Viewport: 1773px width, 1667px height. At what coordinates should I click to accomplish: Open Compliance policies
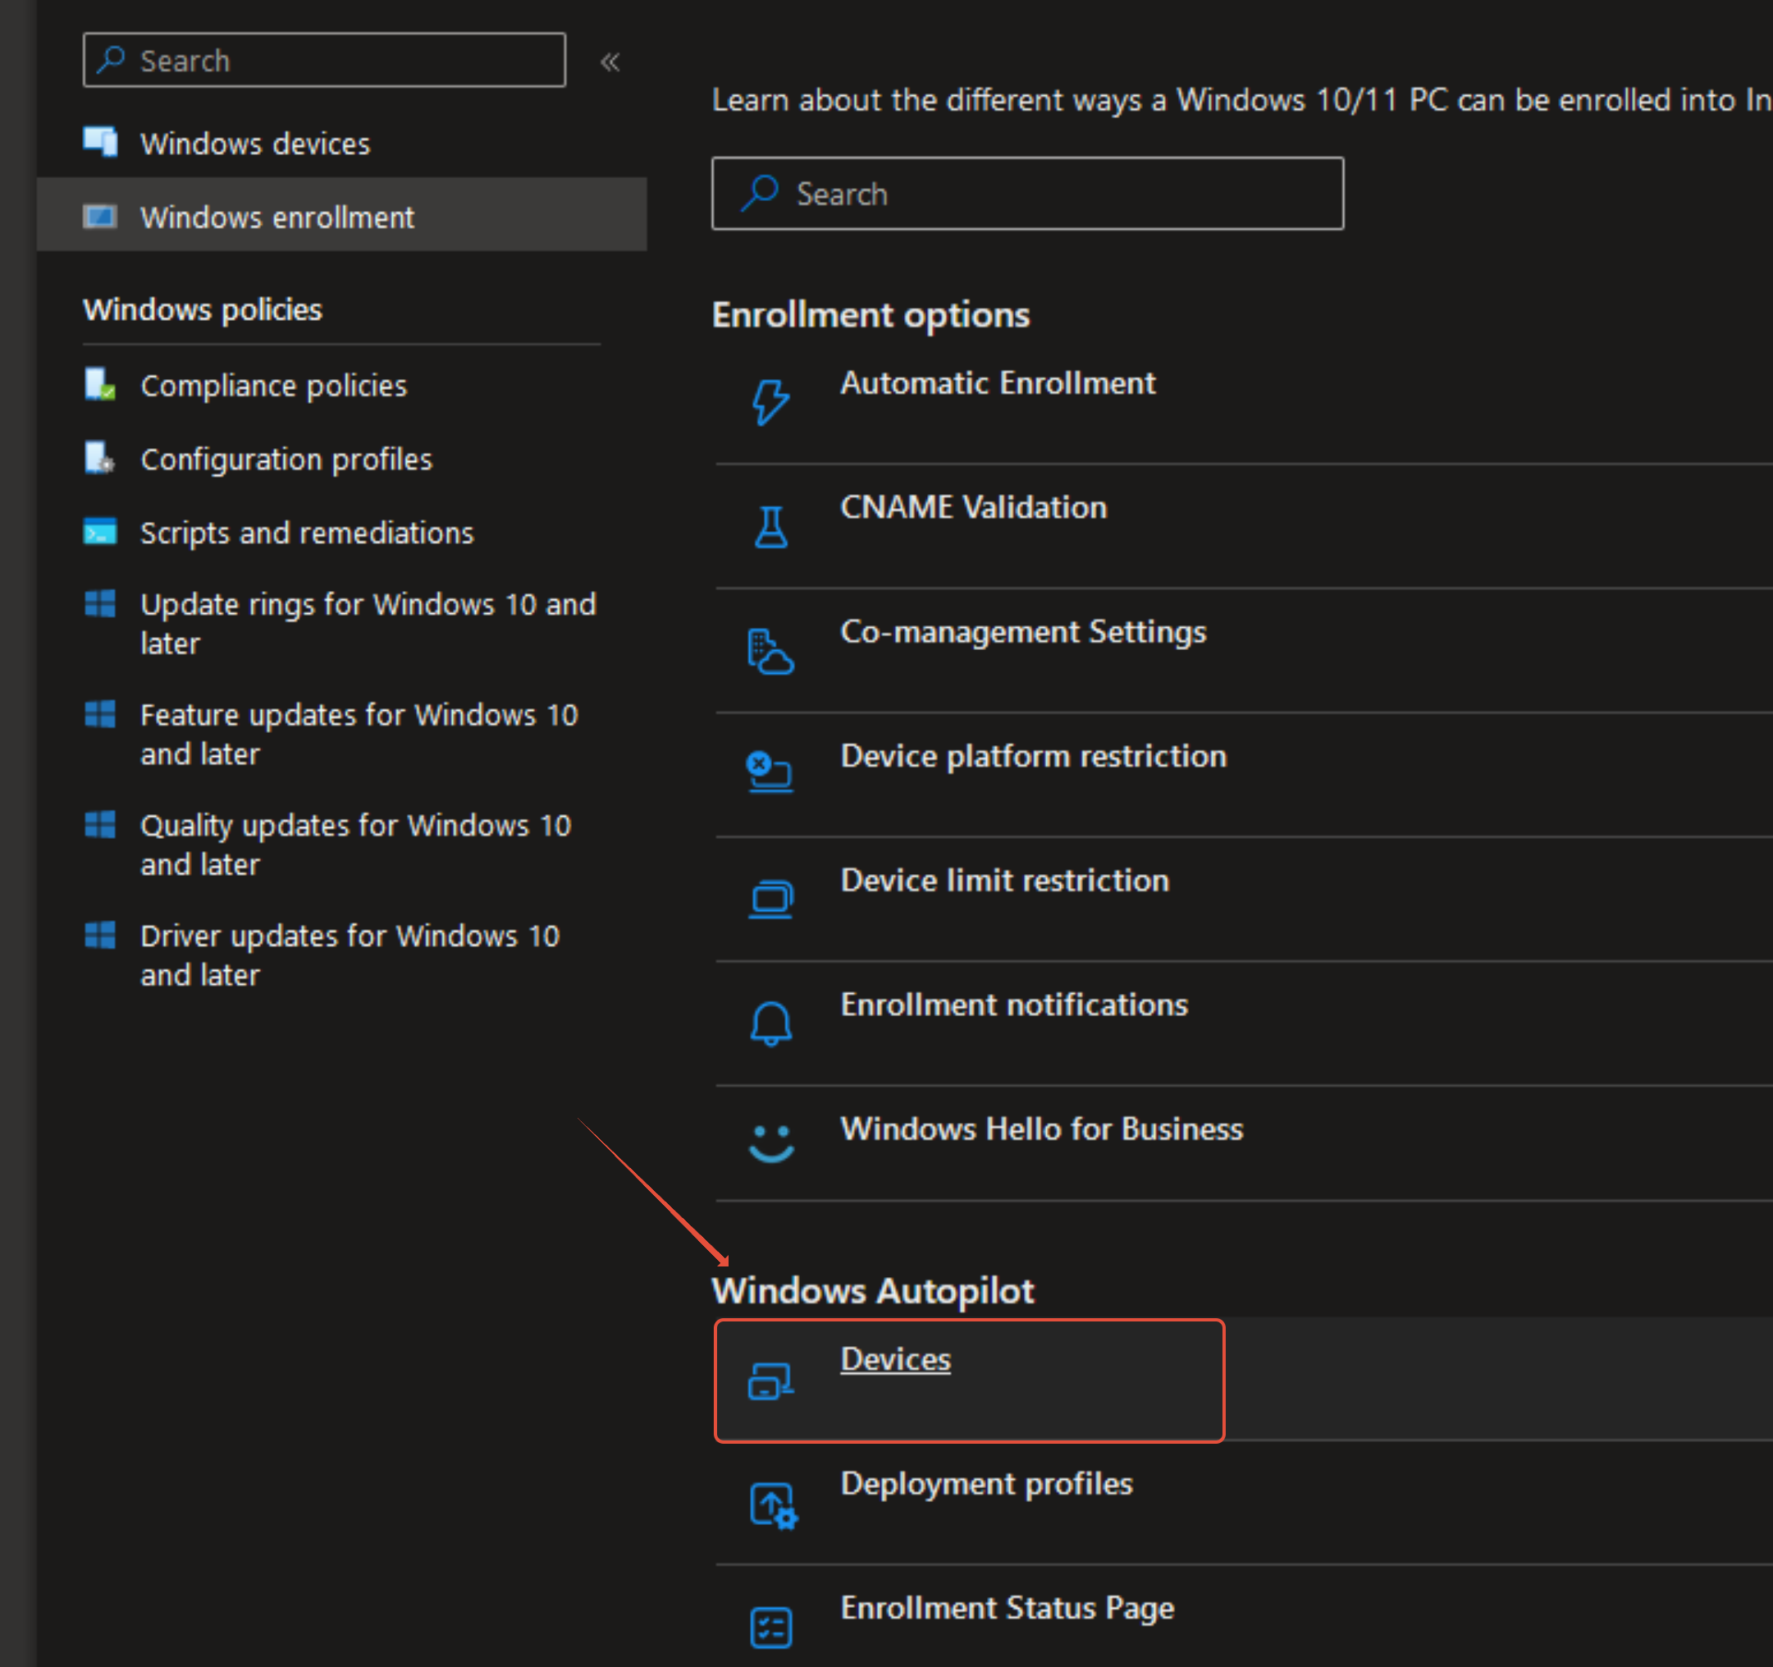273,386
